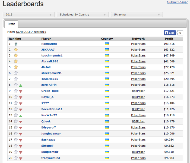Open Green_field player profile
The image size is (190, 163).
[50, 91]
